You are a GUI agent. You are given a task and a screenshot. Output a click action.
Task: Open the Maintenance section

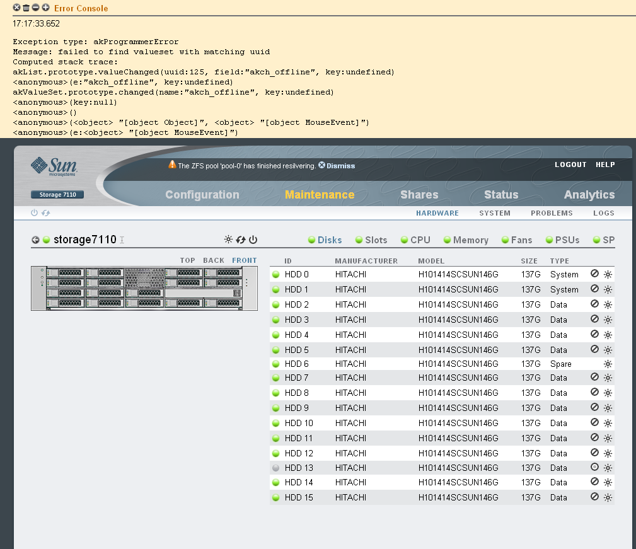[320, 195]
